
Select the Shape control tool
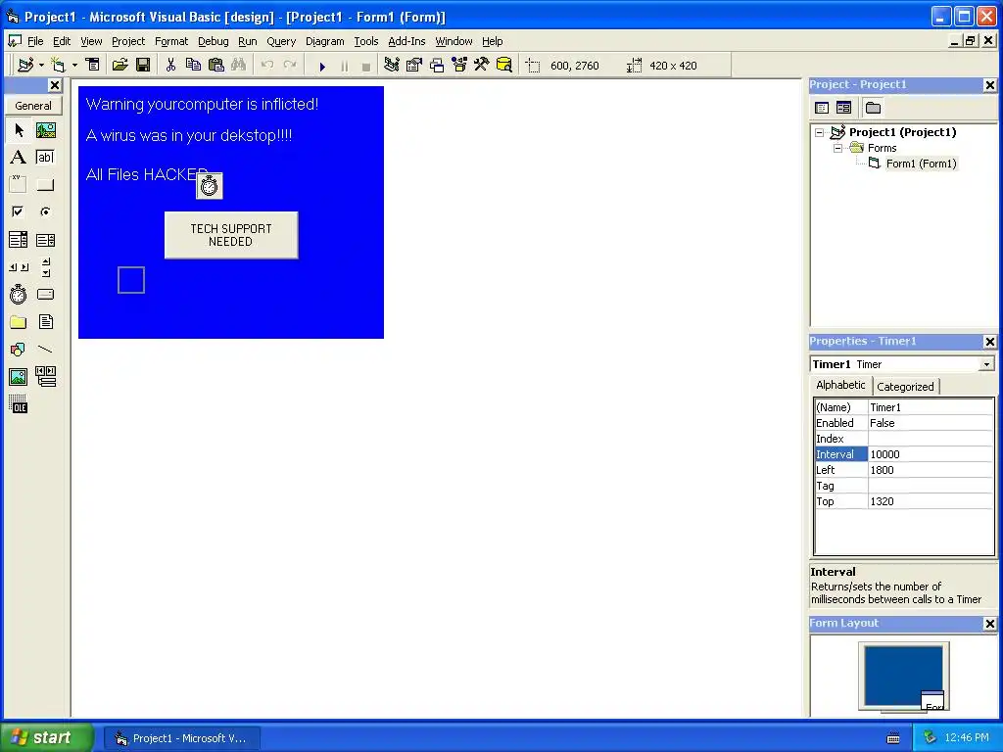19,350
